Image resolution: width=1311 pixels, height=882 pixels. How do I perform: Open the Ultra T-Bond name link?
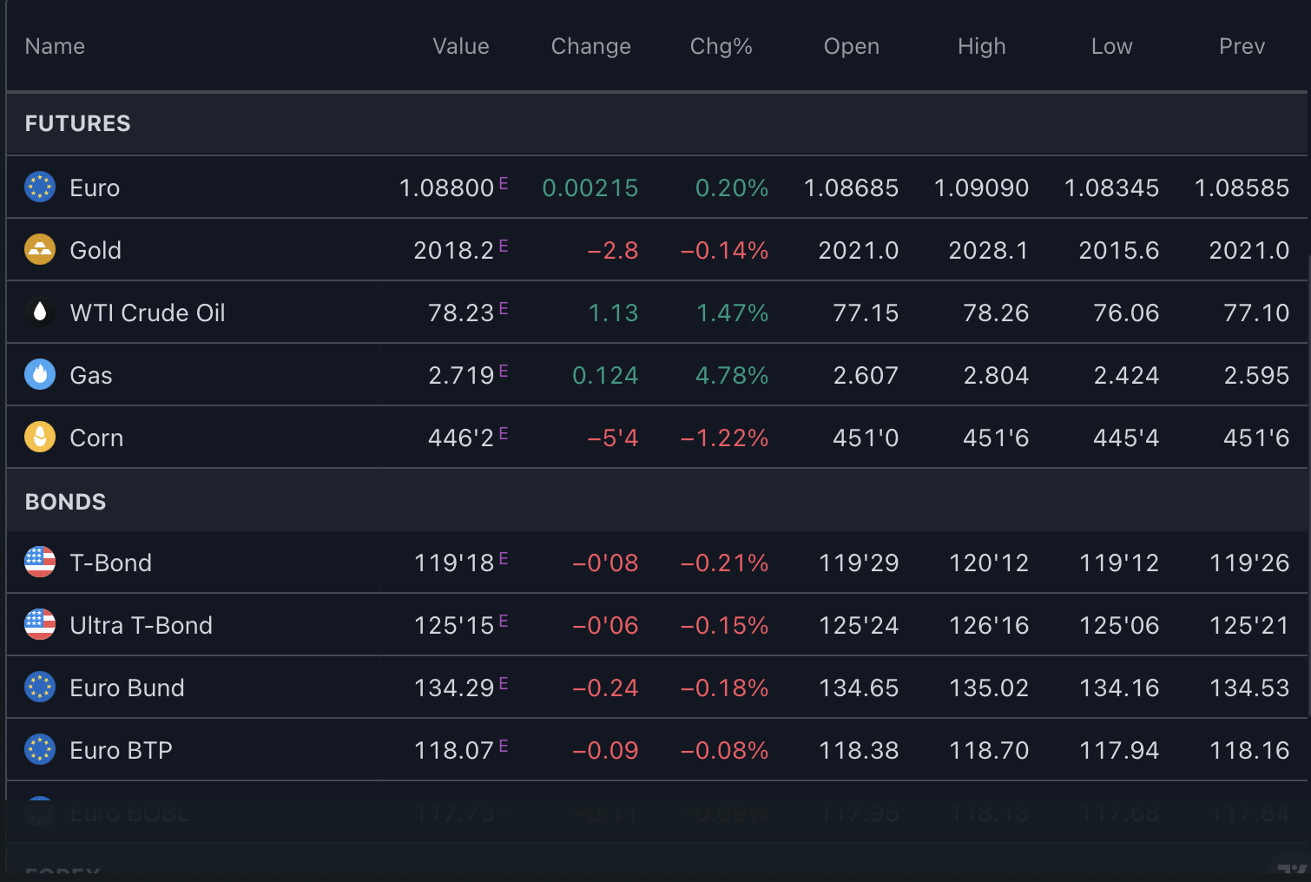click(141, 625)
